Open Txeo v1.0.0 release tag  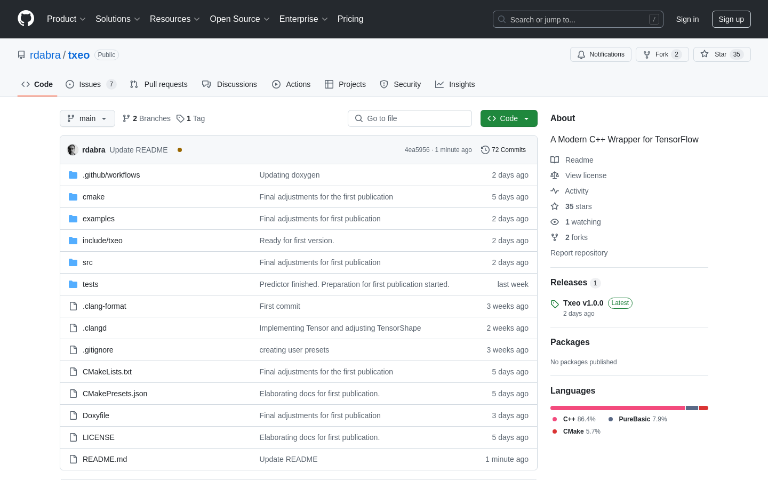(583, 303)
